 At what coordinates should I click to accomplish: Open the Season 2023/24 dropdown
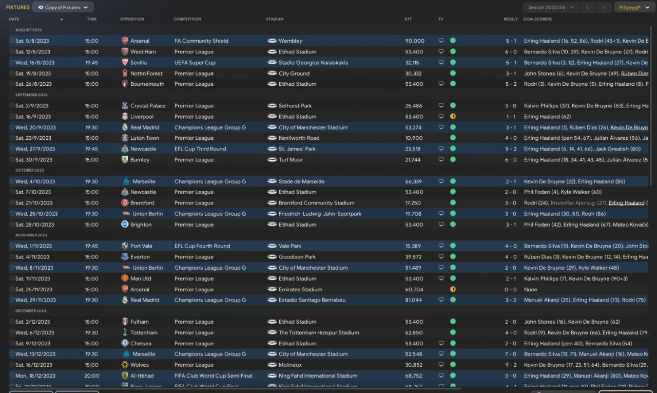click(551, 7)
